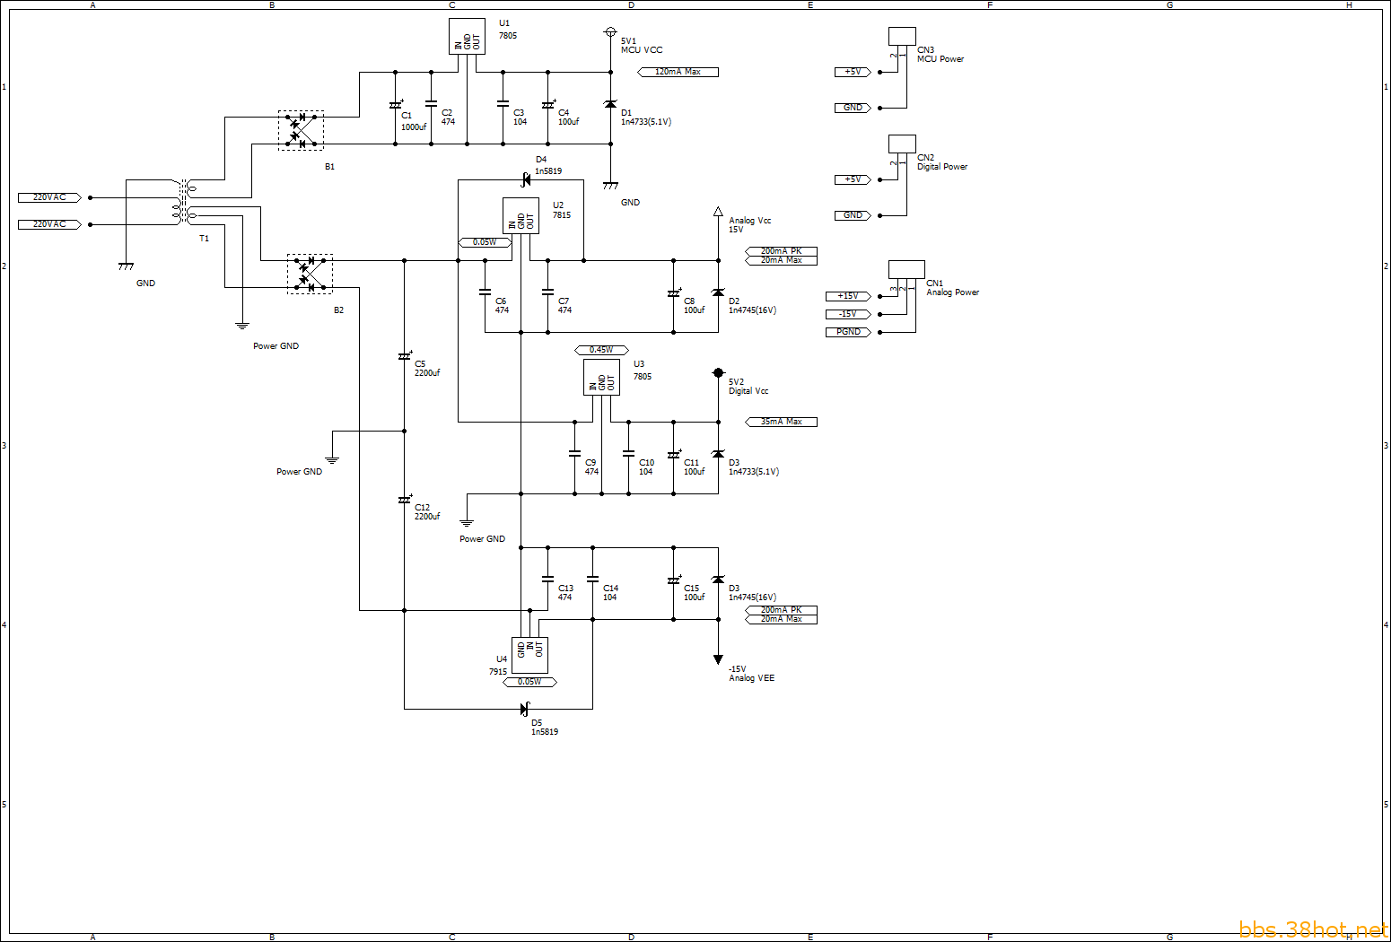Select the "0.45W" power note tag
Screen dimensions: 1391x942
tap(601, 350)
